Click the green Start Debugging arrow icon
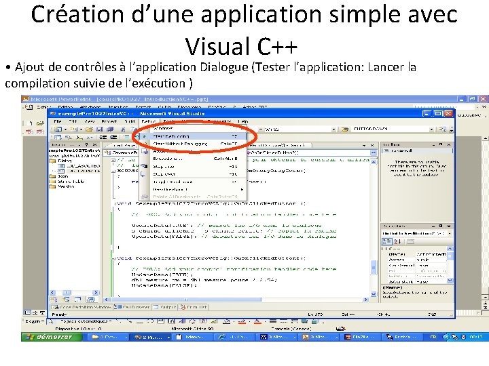489x366 pixels. pos(144,136)
